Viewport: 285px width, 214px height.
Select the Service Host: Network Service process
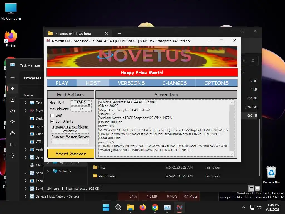pyautogui.click(x=57, y=196)
